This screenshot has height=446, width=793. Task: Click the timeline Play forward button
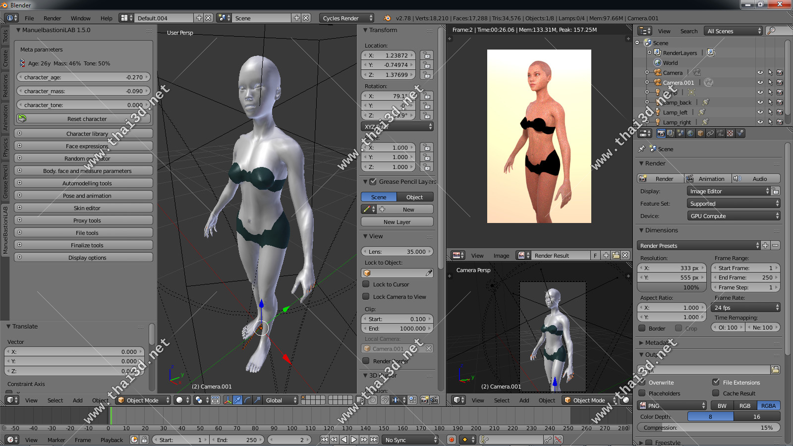354,440
